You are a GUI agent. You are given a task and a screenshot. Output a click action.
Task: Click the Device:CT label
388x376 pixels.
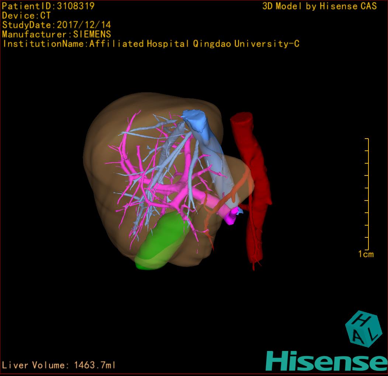pos(27,15)
